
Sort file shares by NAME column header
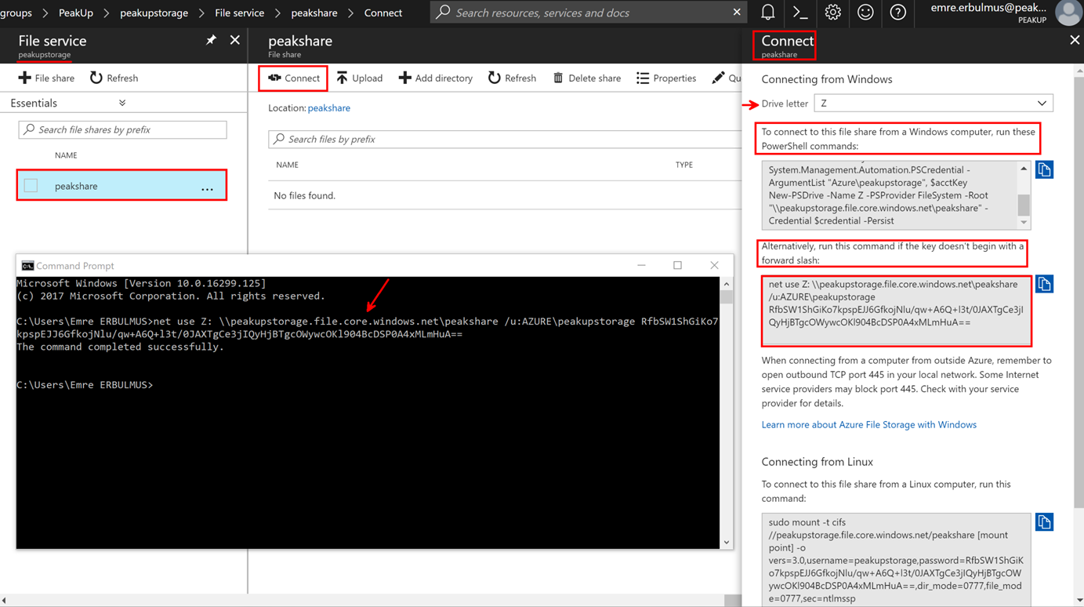pyautogui.click(x=66, y=155)
